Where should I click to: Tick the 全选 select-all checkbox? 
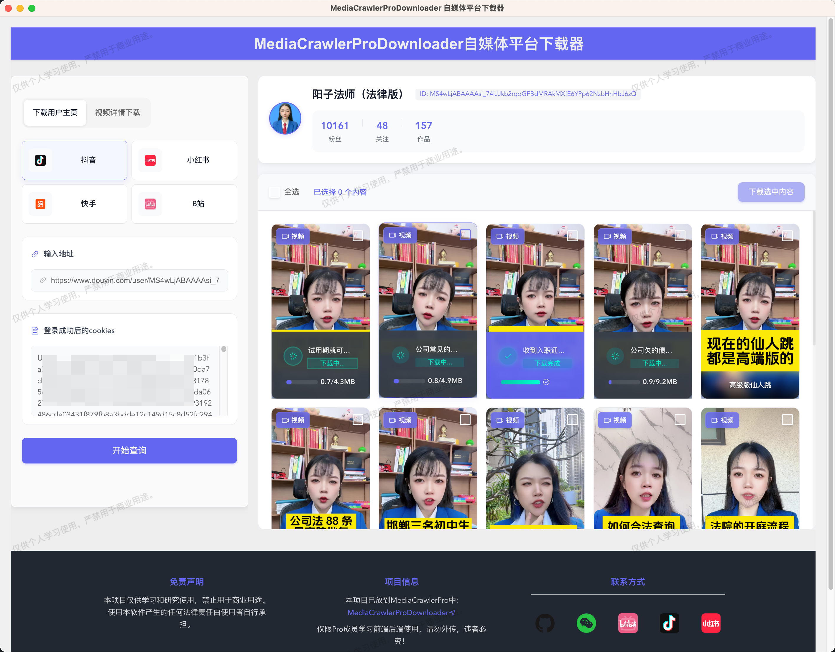tap(275, 192)
